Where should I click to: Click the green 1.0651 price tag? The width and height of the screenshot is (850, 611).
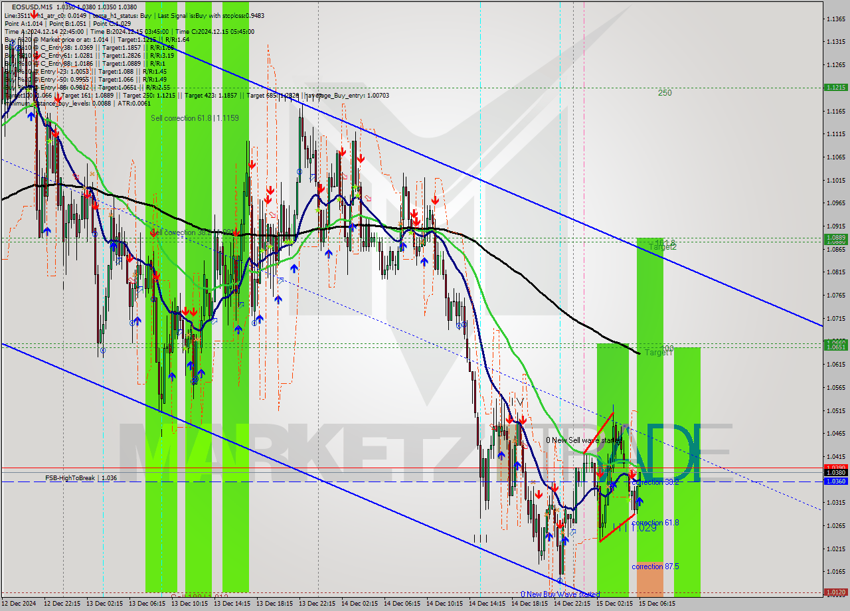pyautogui.click(x=835, y=346)
